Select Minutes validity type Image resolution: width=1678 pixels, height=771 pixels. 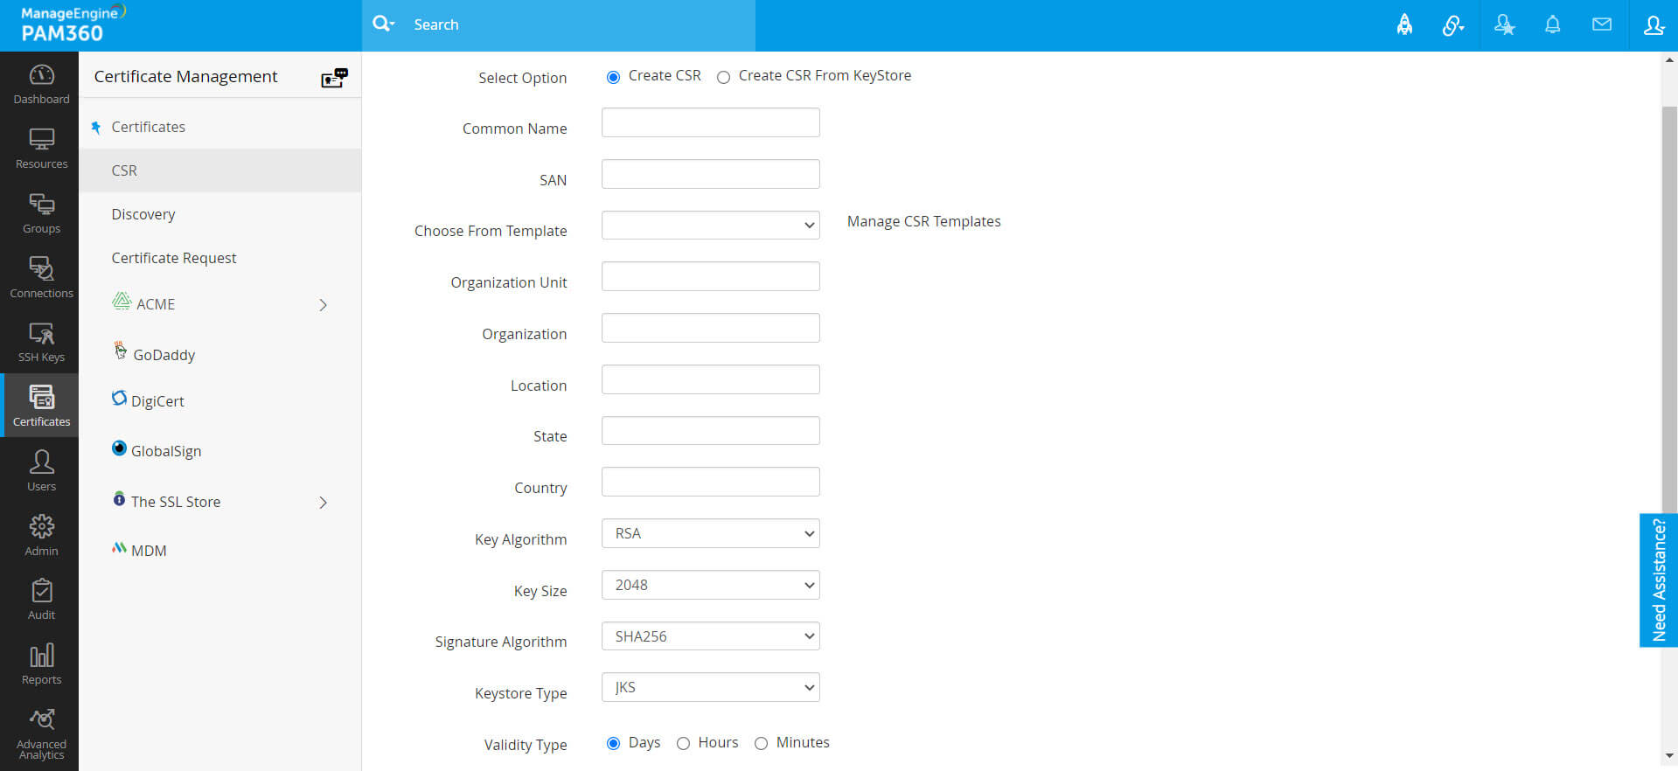(761, 743)
